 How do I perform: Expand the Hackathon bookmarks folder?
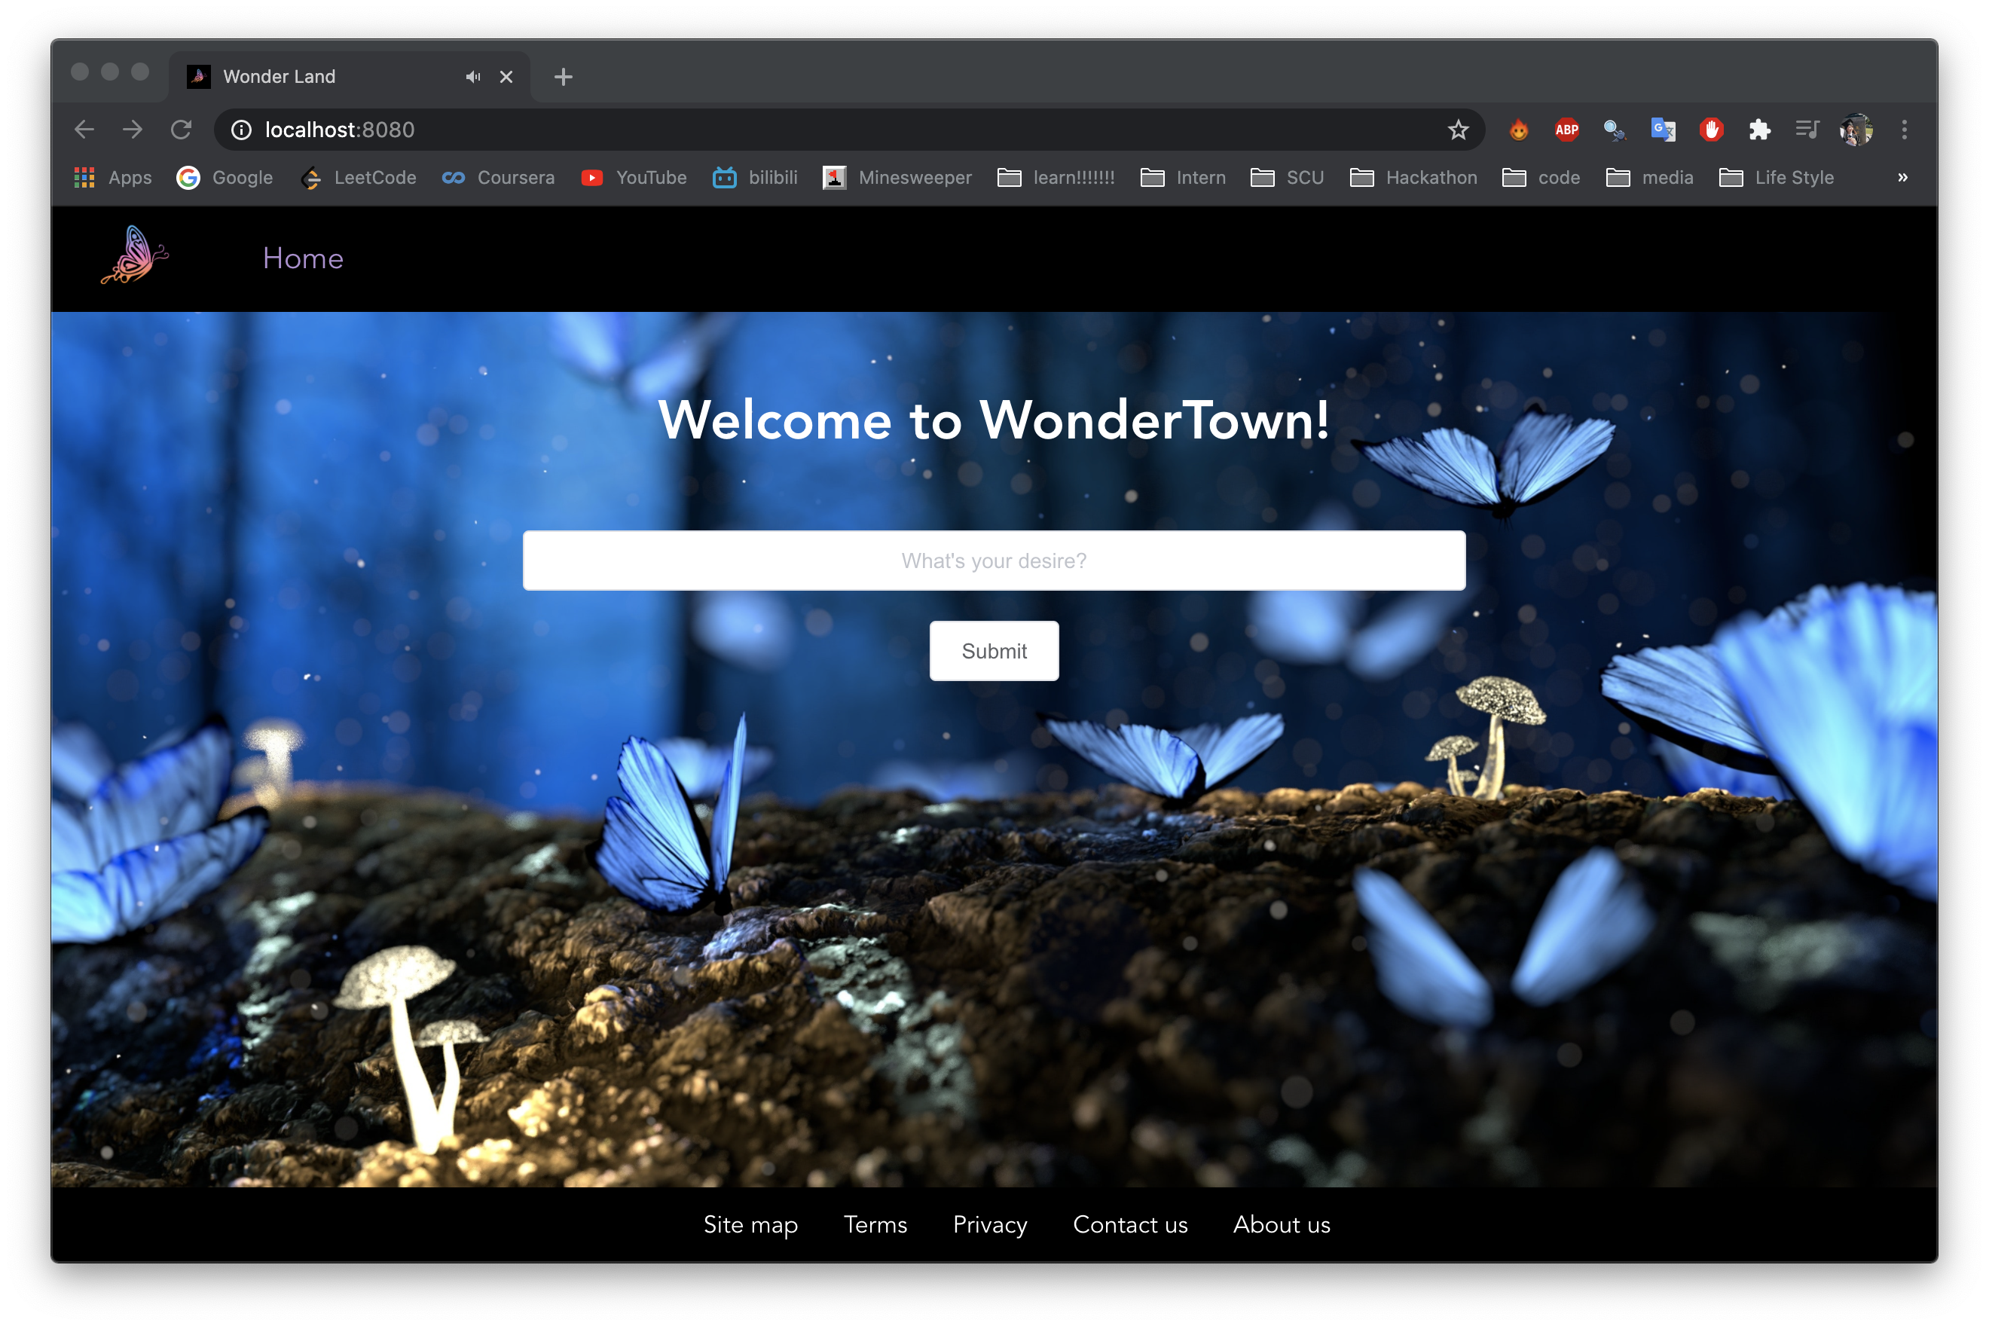coord(1413,178)
